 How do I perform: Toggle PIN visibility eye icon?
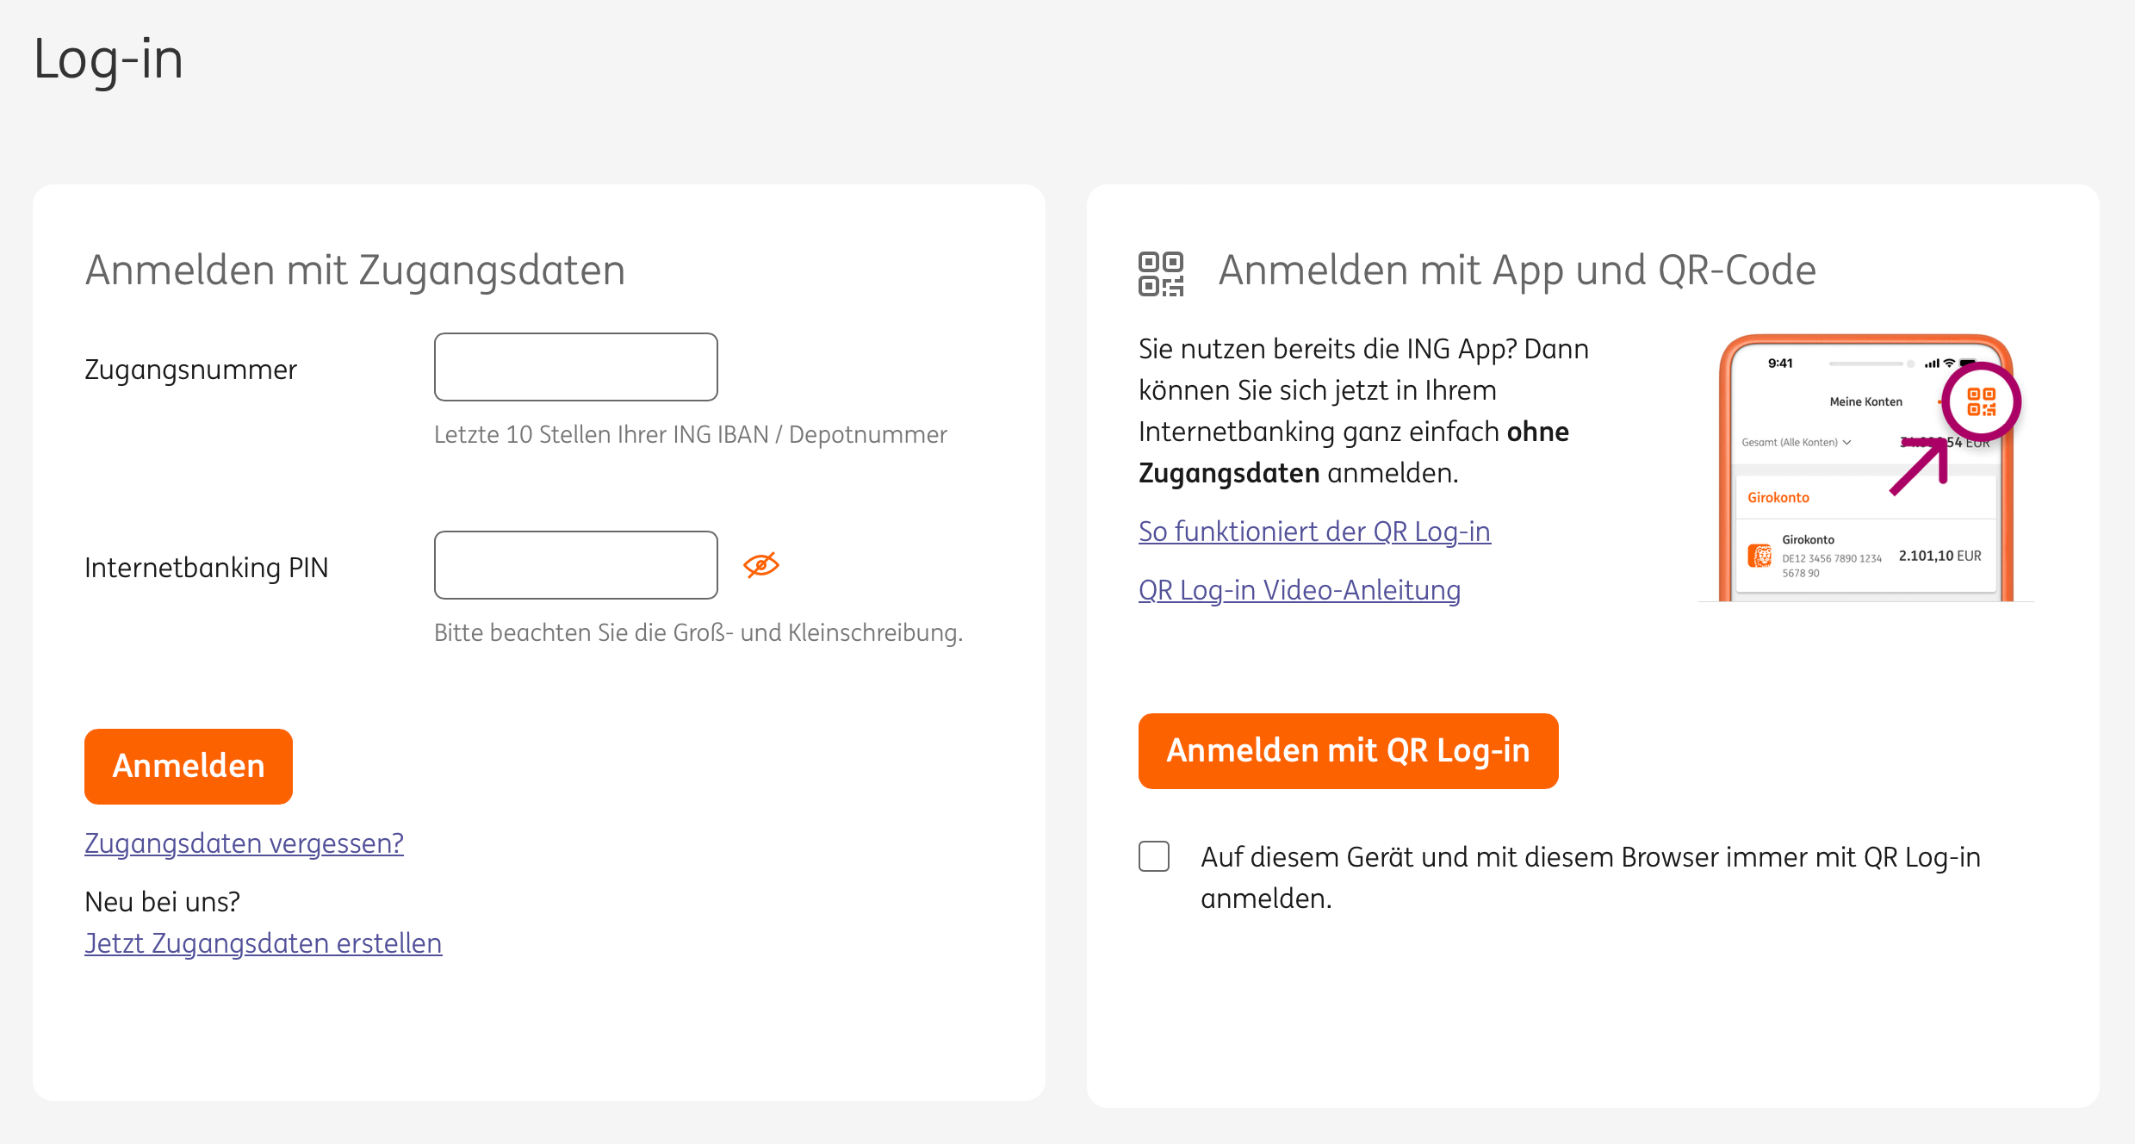(760, 565)
